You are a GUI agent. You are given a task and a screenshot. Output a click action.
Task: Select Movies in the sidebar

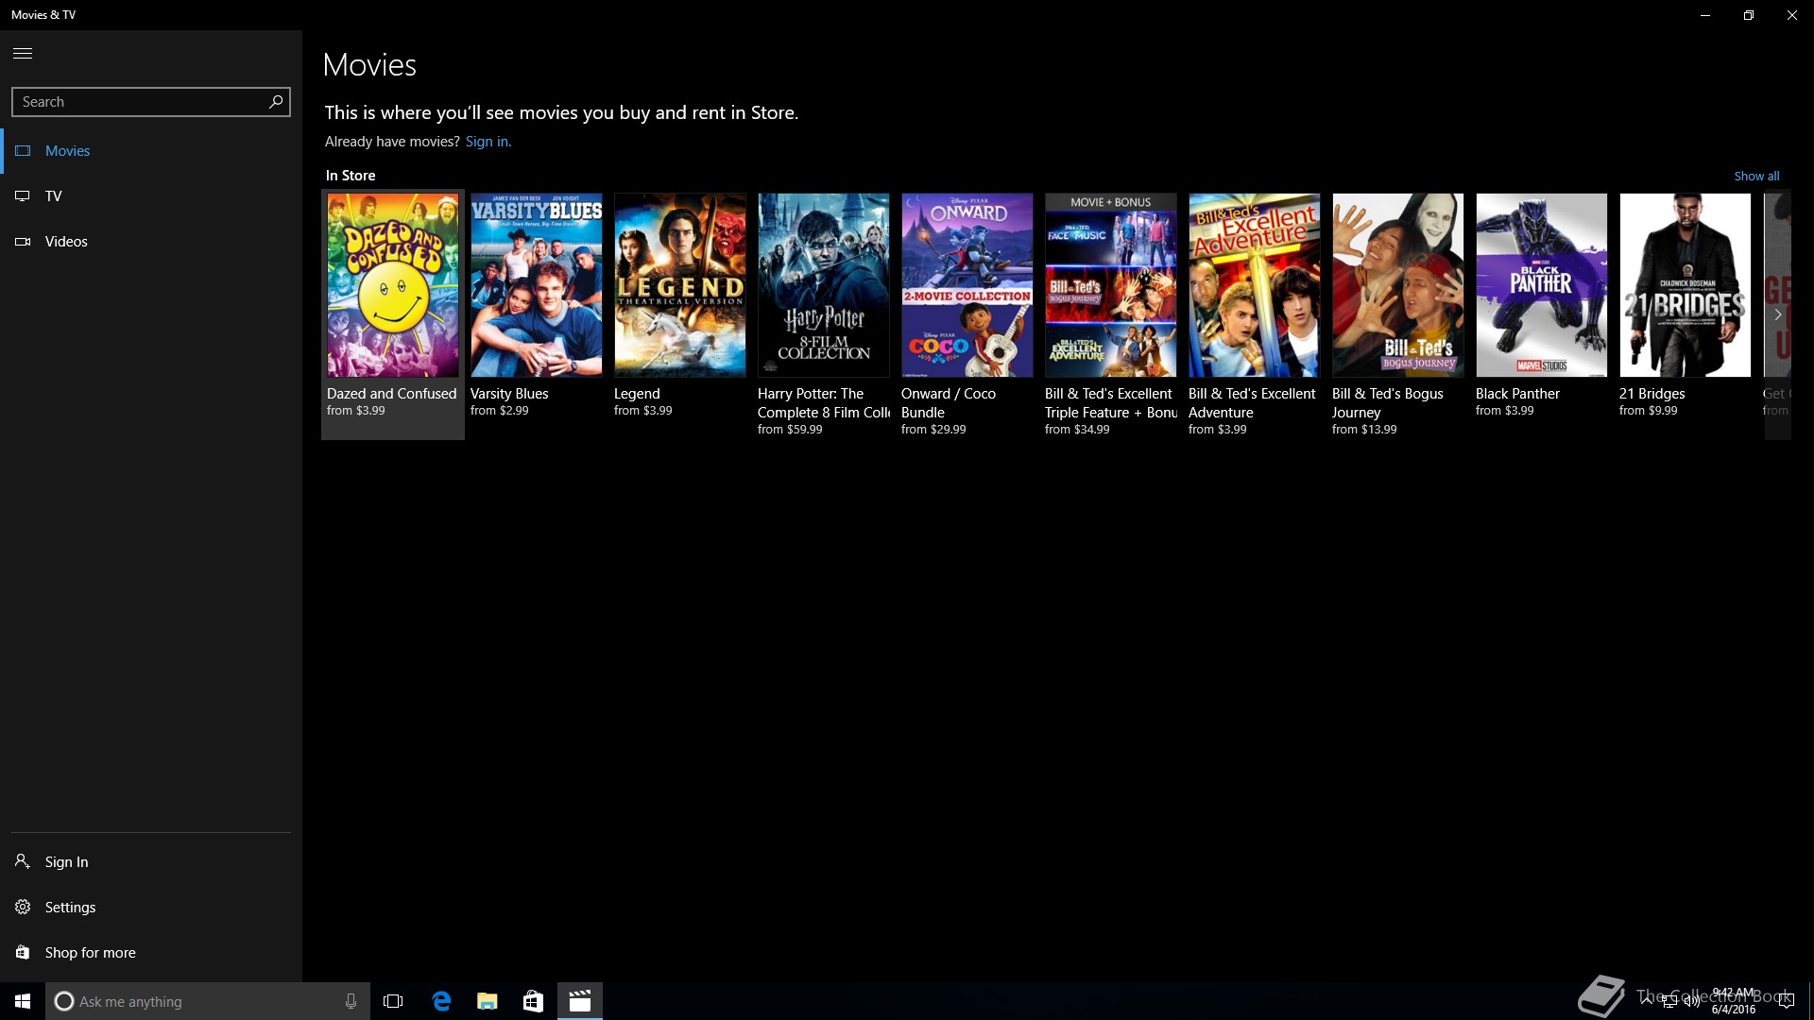coord(151,151)
